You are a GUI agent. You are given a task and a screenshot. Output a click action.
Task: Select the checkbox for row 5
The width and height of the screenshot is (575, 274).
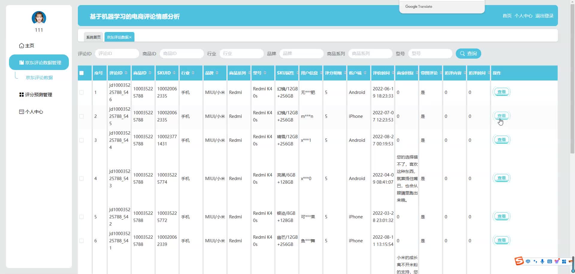81,217
